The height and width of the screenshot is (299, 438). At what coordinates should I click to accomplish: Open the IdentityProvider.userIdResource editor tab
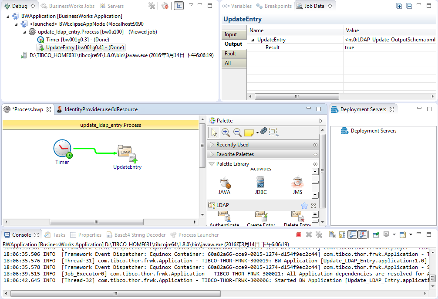pos(97,109)
